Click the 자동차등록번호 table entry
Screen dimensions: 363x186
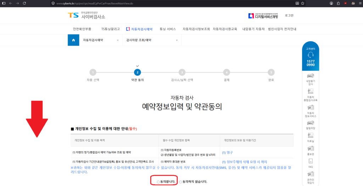click(x=172, y=150)
